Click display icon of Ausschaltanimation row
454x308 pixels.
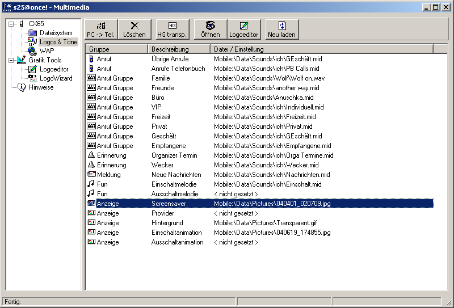91,242
